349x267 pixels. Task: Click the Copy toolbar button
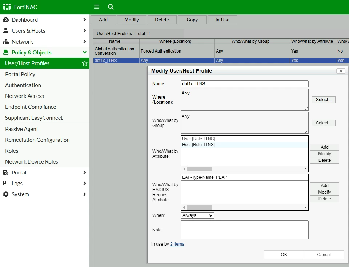click(x=192, y=20)
